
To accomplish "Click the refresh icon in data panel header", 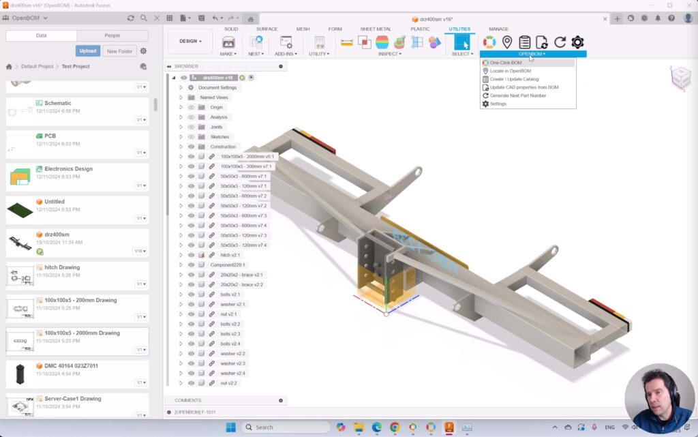I will coord(130,18).
